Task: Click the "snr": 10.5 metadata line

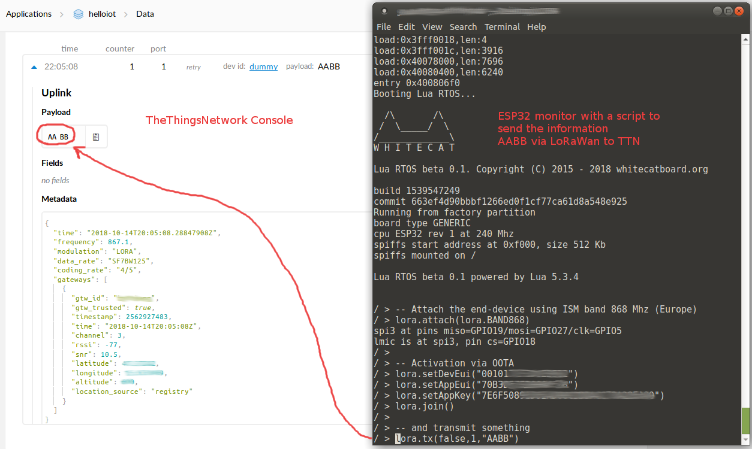Action: 96,354
